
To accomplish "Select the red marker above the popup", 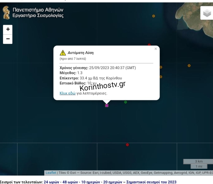I will click(x=149, y=45).
